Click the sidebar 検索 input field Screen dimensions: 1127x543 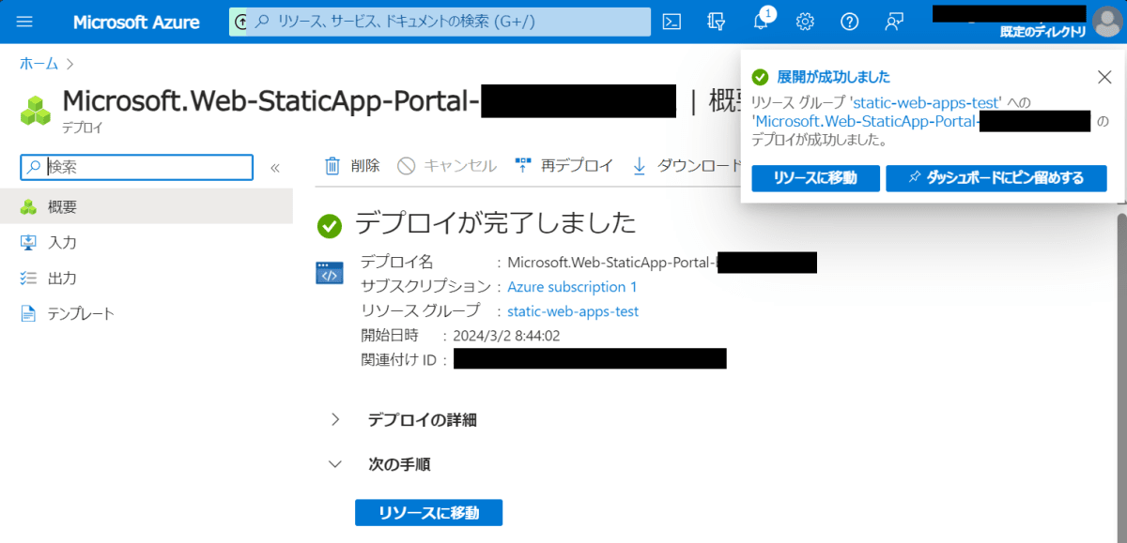click(137, 167)
